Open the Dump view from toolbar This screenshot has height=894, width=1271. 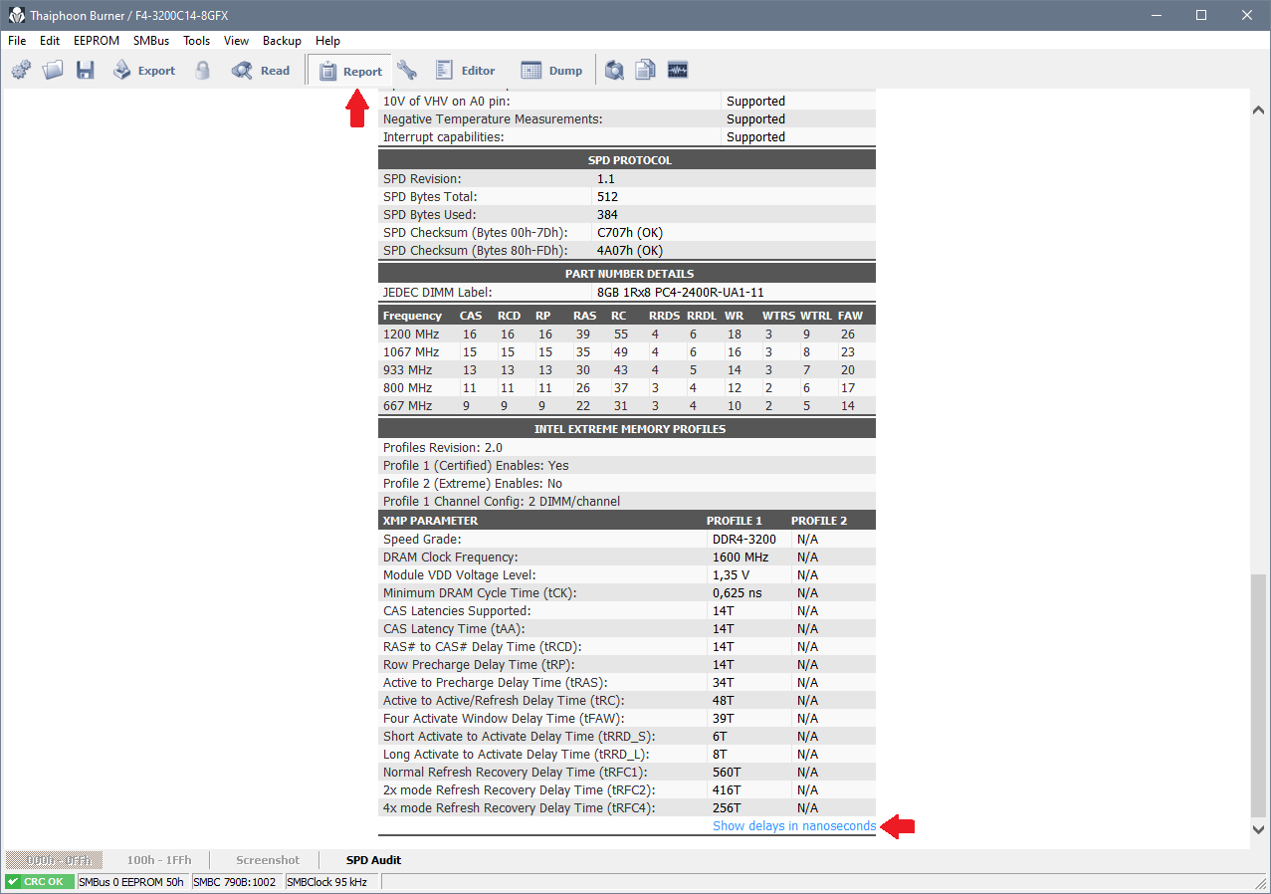pos(552,71)
